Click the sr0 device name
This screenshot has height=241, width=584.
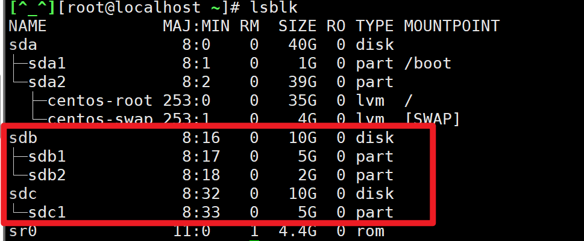click(23, 231)
